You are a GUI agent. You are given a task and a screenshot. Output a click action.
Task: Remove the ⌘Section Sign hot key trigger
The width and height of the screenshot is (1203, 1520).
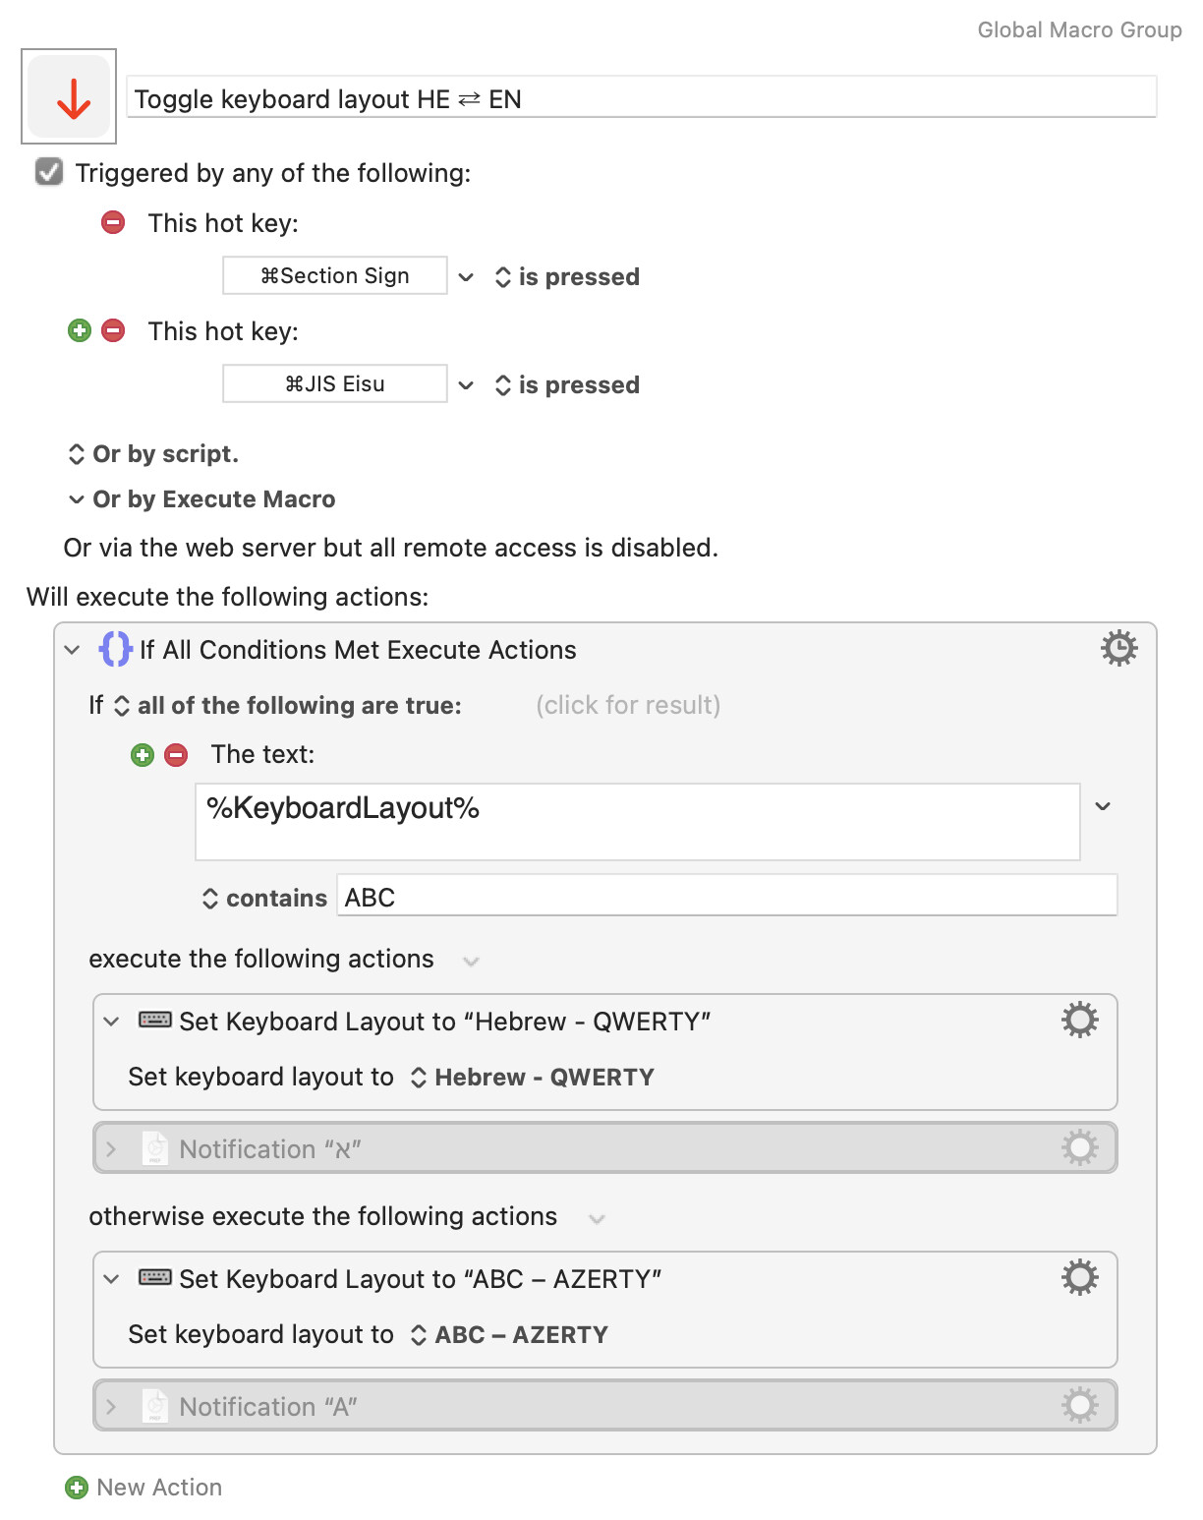pos(113,222)
